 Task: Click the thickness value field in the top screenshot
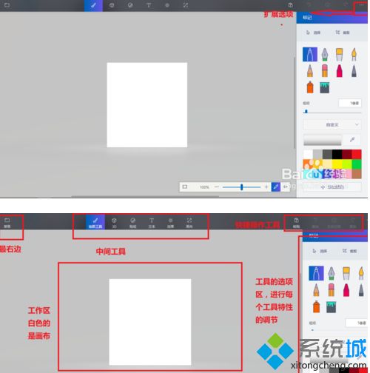coord(350,103)
